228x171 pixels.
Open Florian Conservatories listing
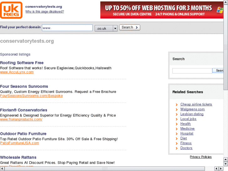point(24,110)
